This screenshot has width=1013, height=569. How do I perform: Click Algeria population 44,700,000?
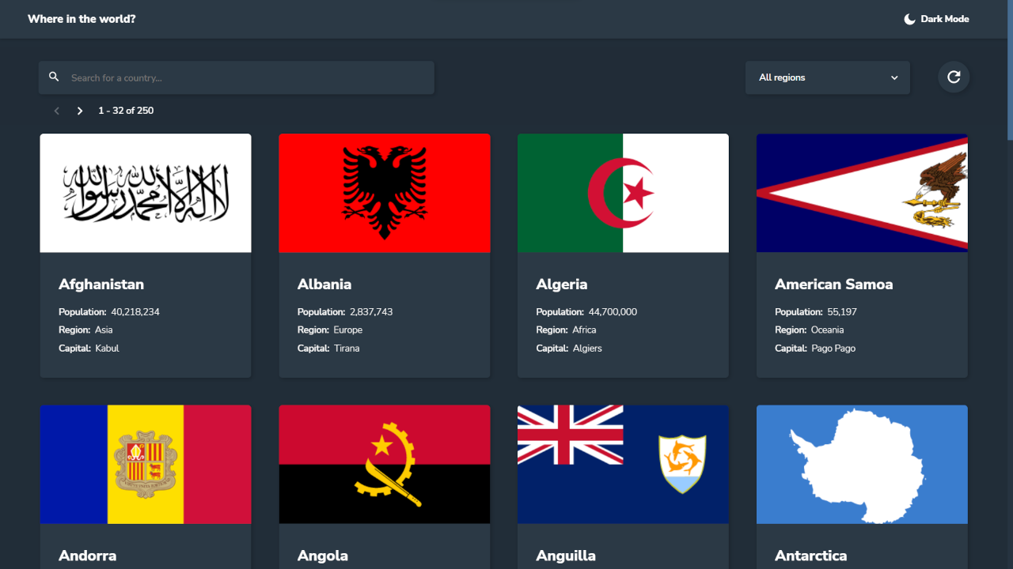pyautogui.click(x=613, y=312)
